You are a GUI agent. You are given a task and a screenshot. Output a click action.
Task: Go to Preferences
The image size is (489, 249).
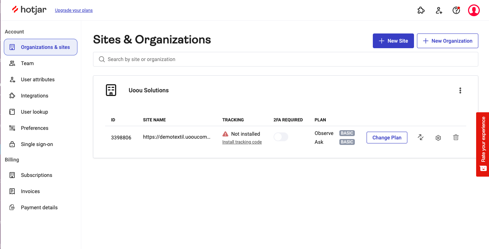tap(40, 128)
